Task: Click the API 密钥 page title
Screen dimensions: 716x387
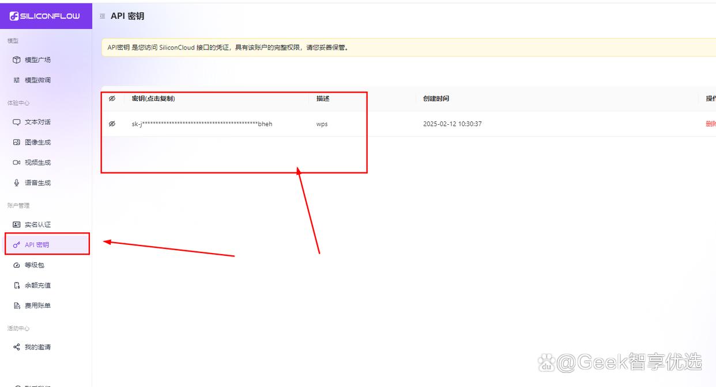Action: [127, 16]
